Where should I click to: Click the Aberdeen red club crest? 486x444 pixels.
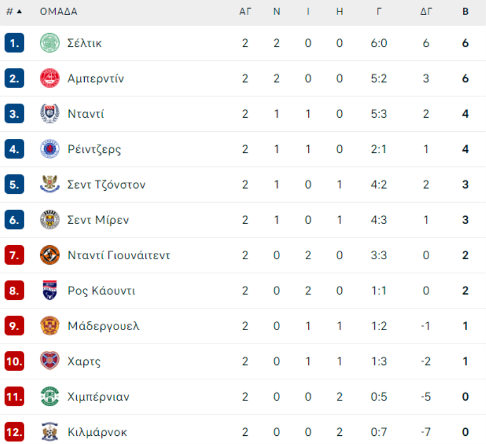(x=50, y=78)
